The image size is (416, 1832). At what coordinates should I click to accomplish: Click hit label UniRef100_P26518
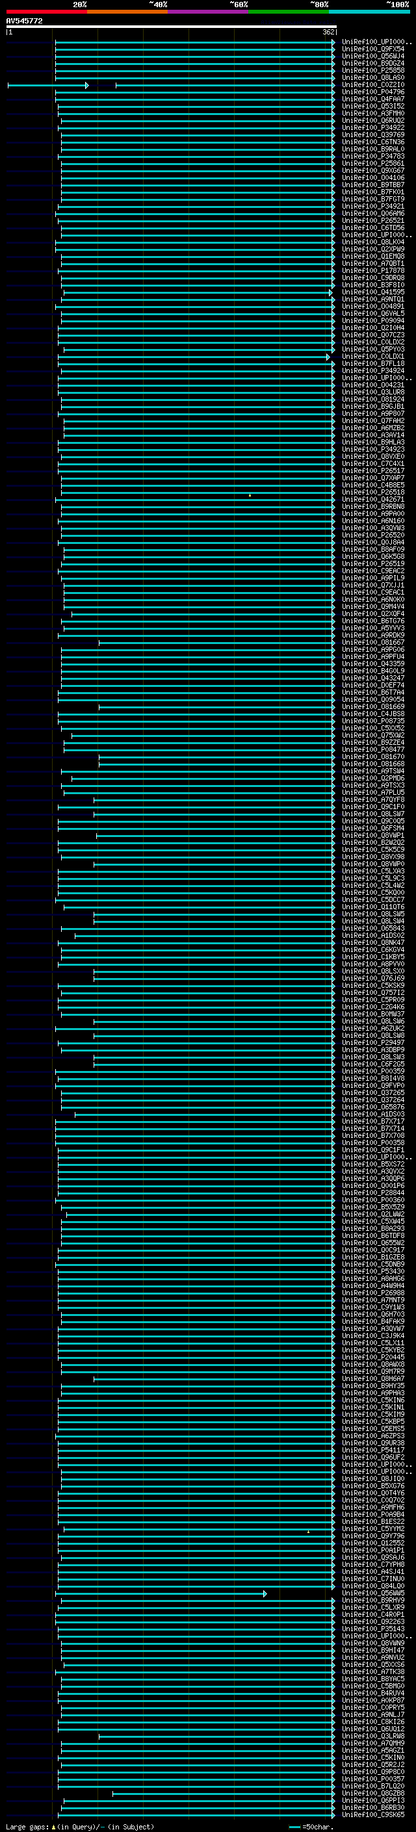[x=373, y=492]
